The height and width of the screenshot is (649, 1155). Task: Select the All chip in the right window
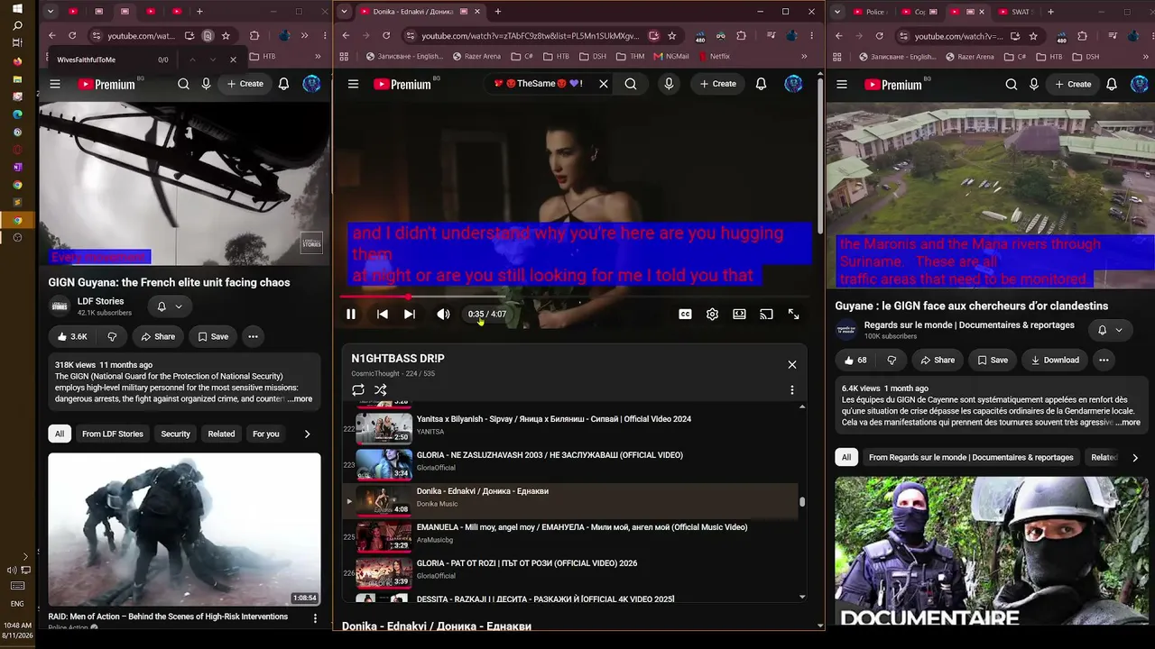(846, 458)
